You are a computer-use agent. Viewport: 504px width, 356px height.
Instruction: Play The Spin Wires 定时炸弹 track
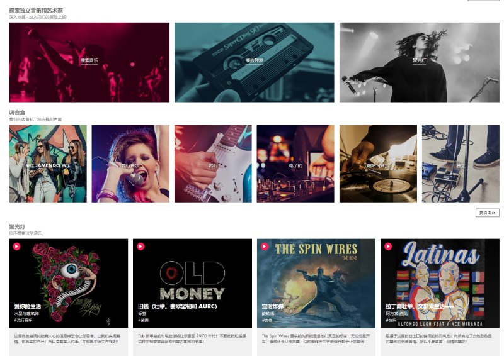click(x=265, y=246)
